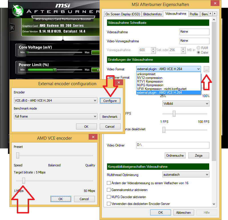Switch to the Videoaufnahme tab
Viewport: 228px width, 220px height.
[176, 14]
